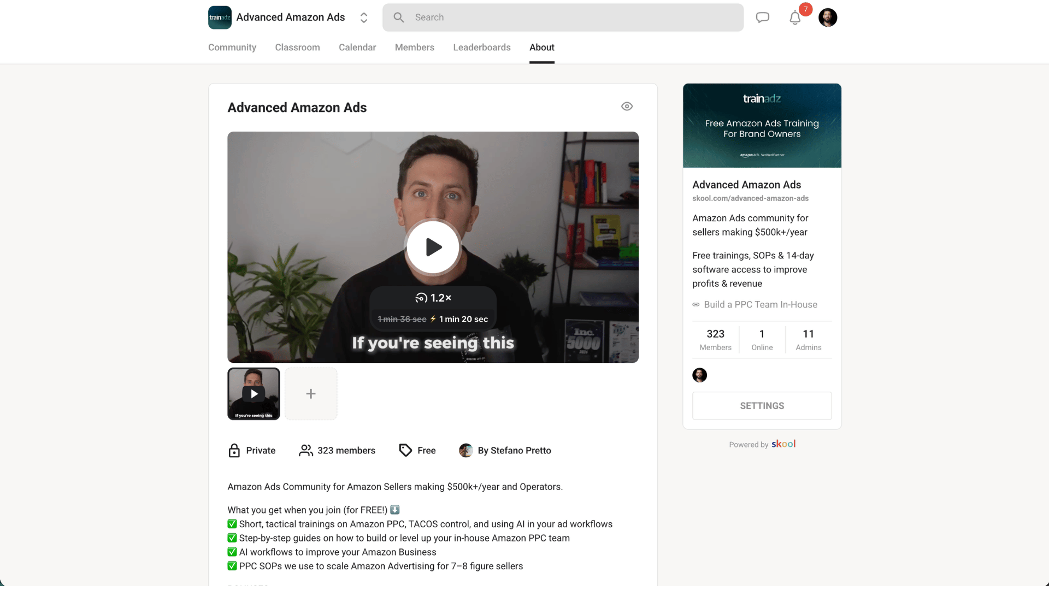
Task: Toggle the eye preview icon
Action: 627,107
